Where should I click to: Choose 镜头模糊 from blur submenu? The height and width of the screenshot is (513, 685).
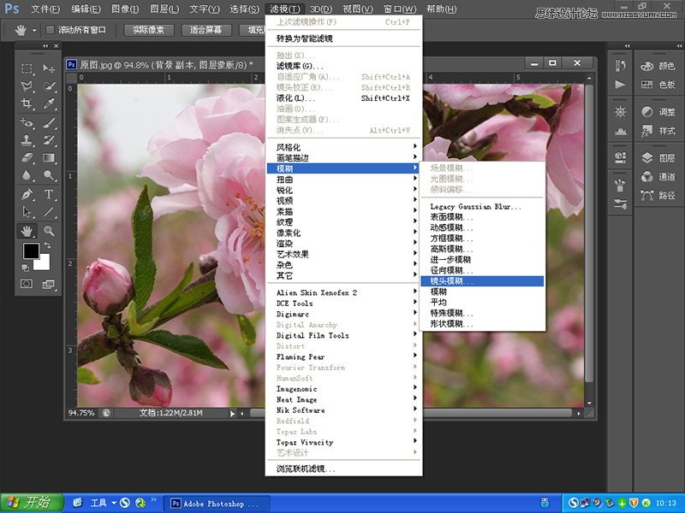point(482,281)
